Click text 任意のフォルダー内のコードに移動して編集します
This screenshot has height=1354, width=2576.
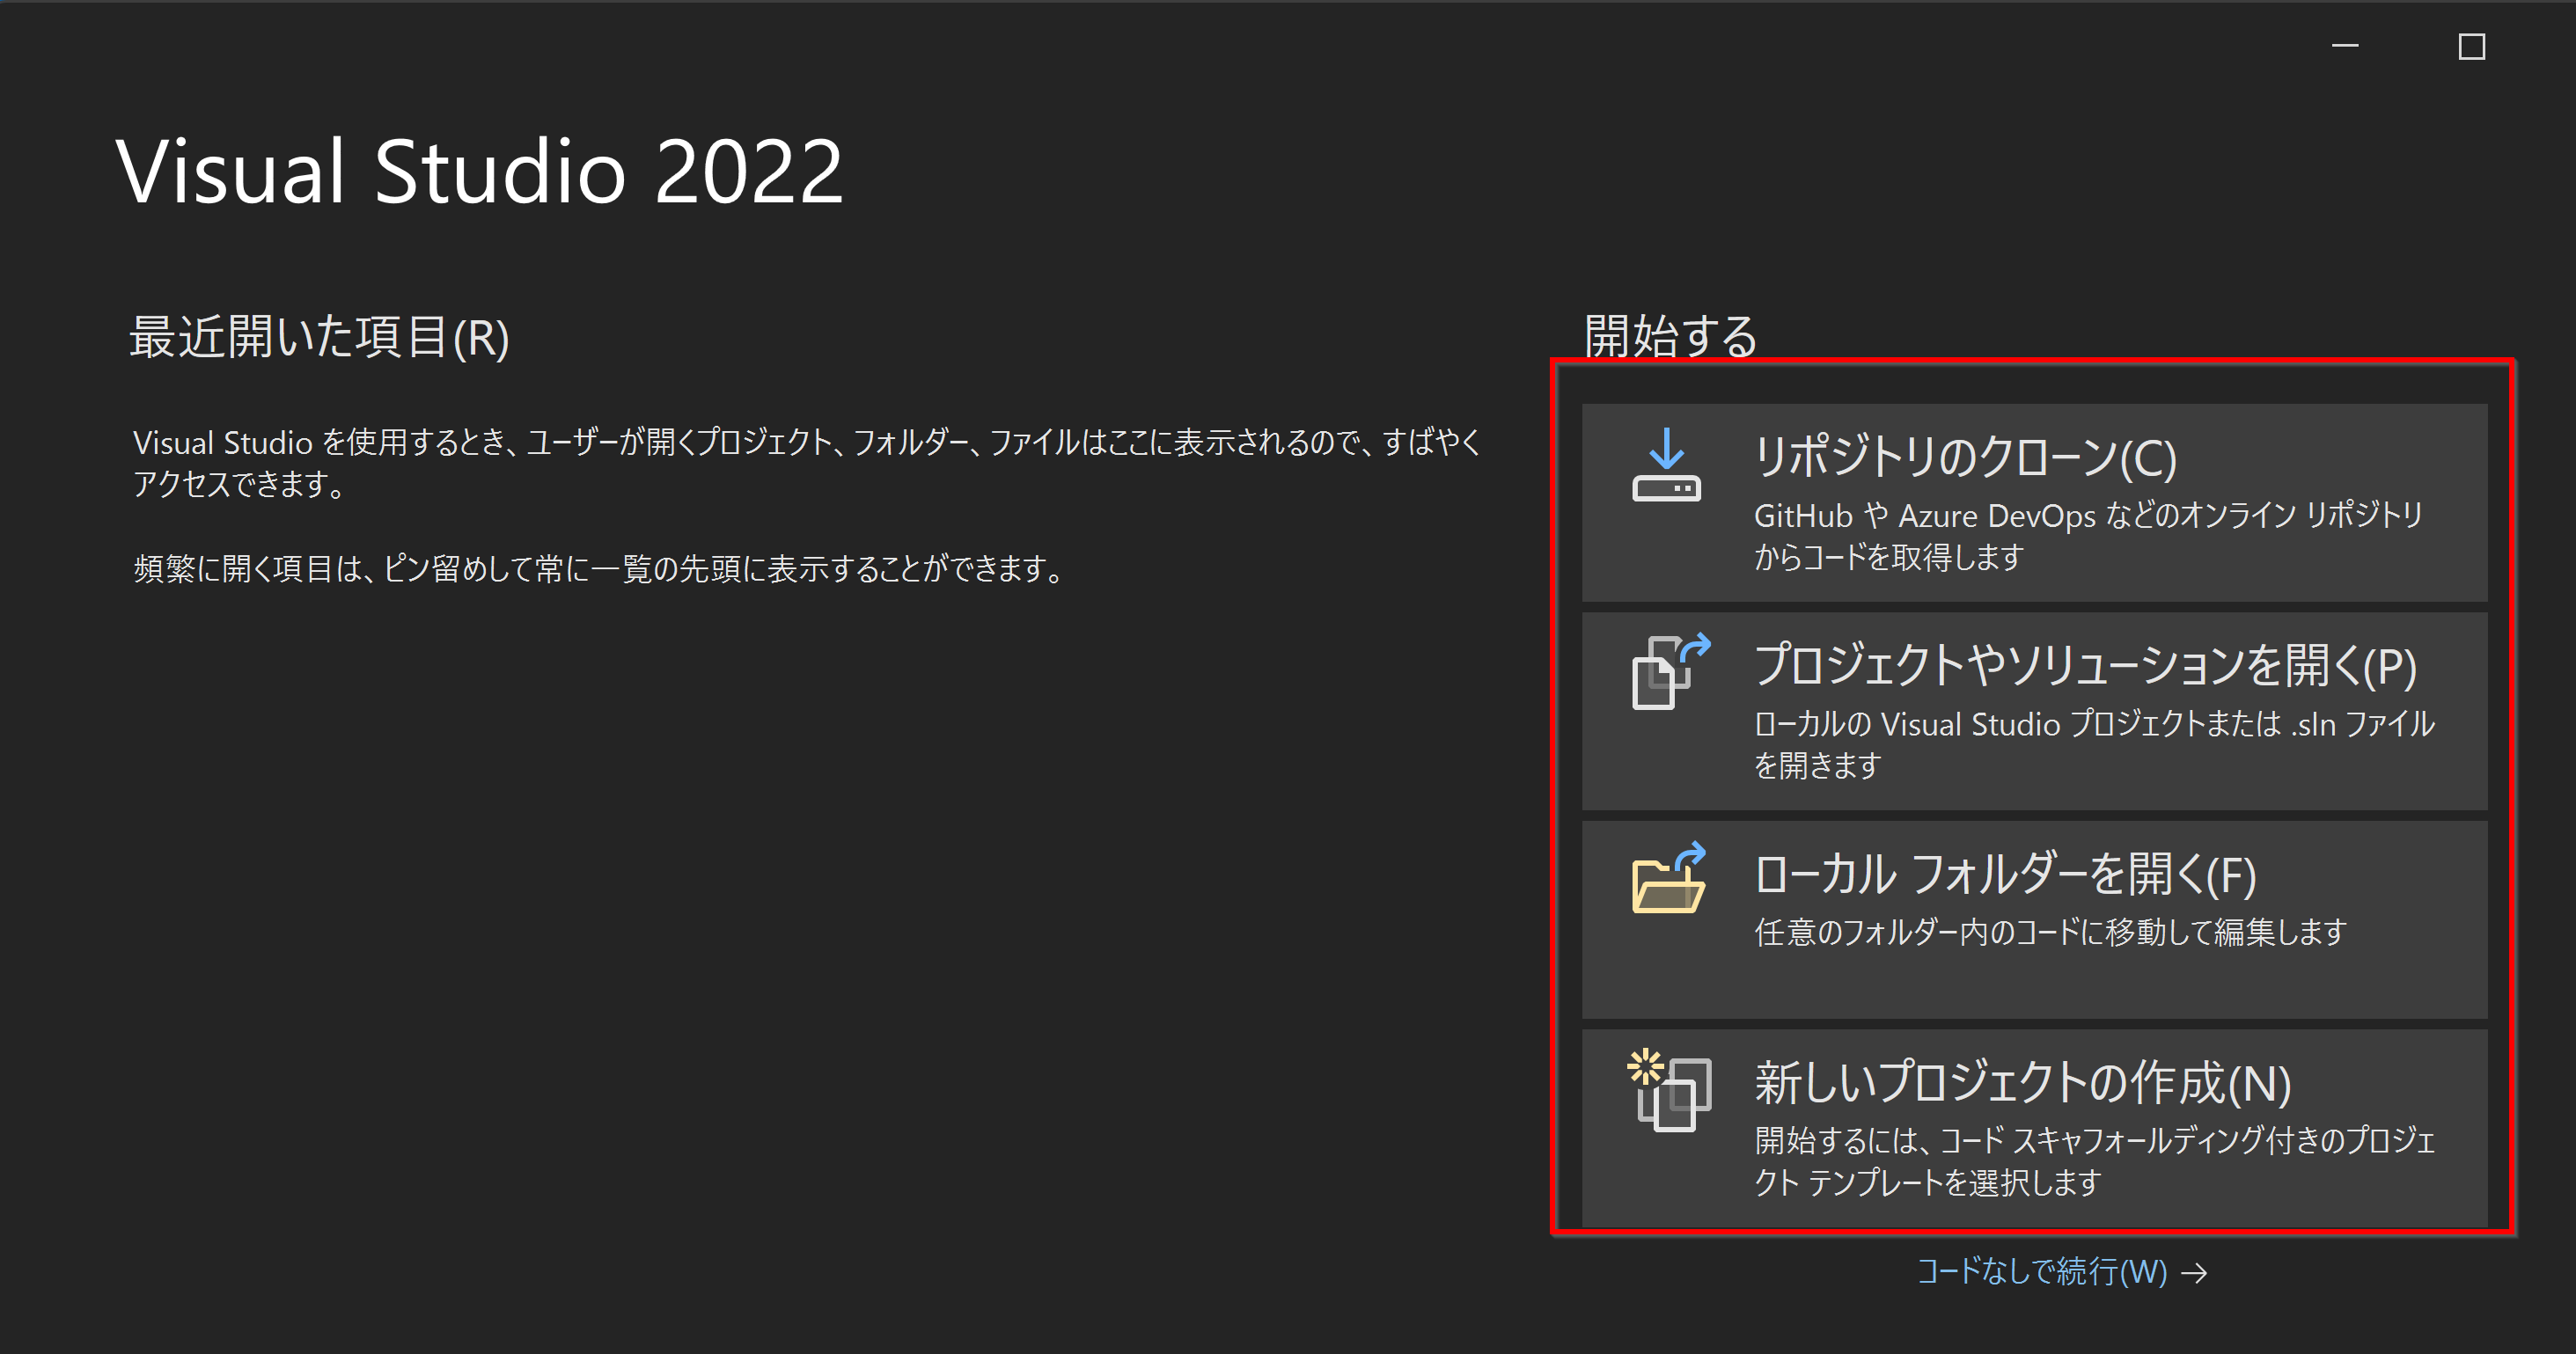(x=2050, y=932)
